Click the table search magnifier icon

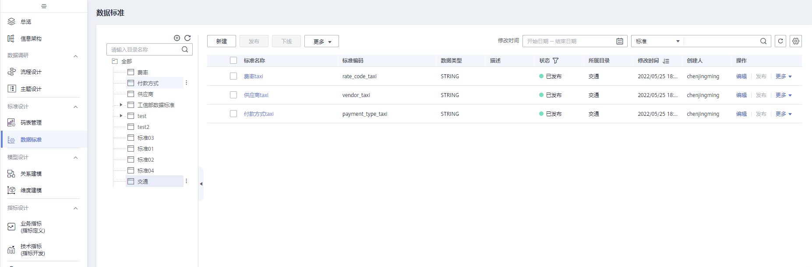tap(763, 41)
